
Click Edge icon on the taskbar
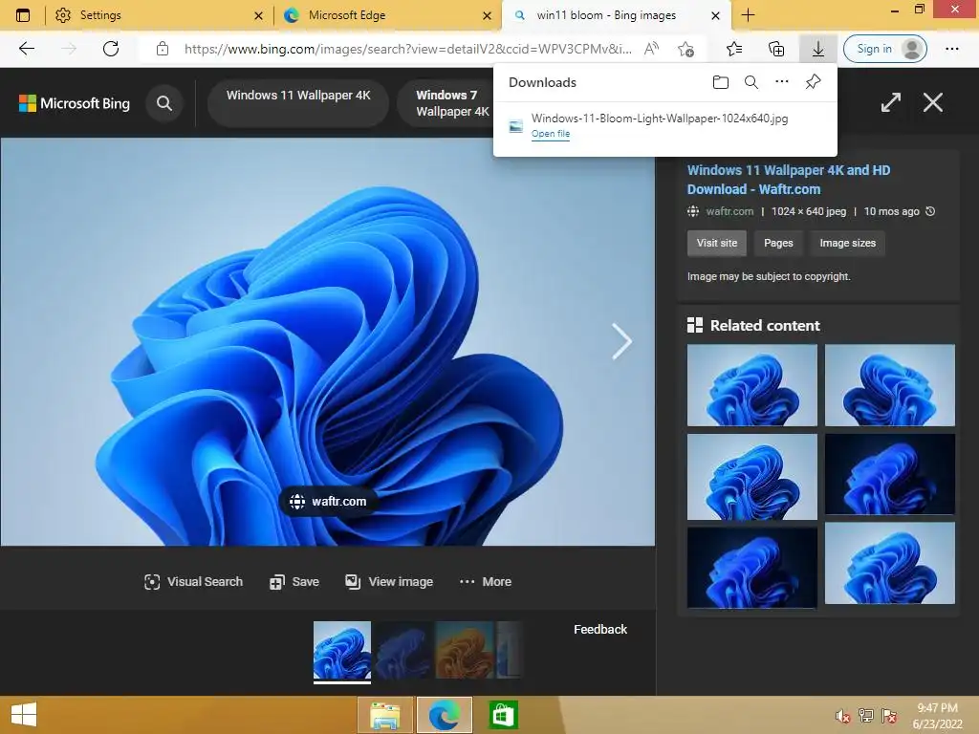point(444,715)
